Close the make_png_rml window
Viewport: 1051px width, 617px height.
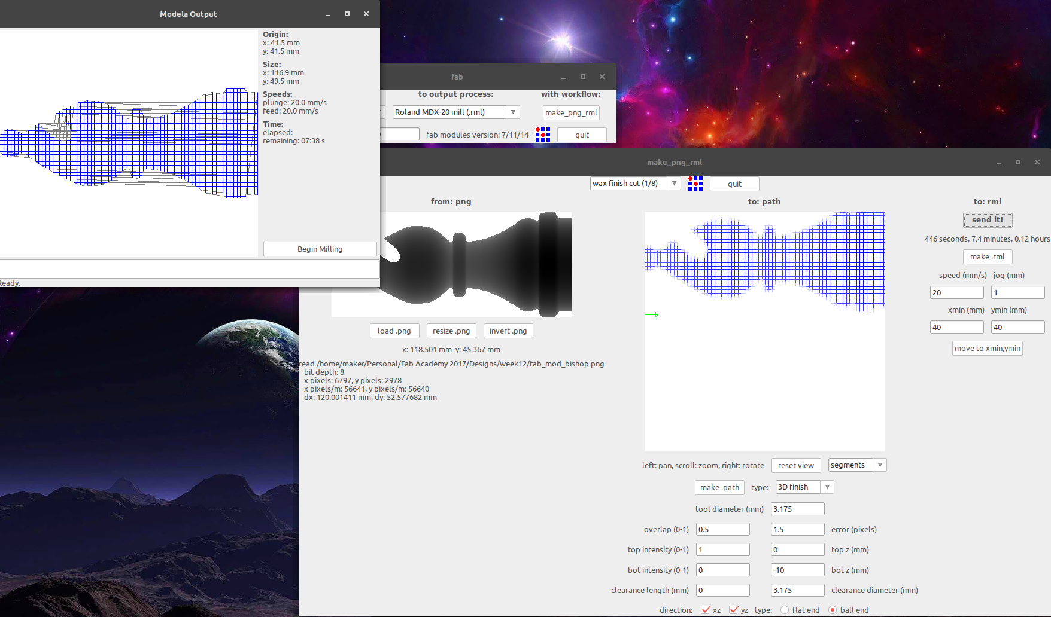(x=1037, y=162)
